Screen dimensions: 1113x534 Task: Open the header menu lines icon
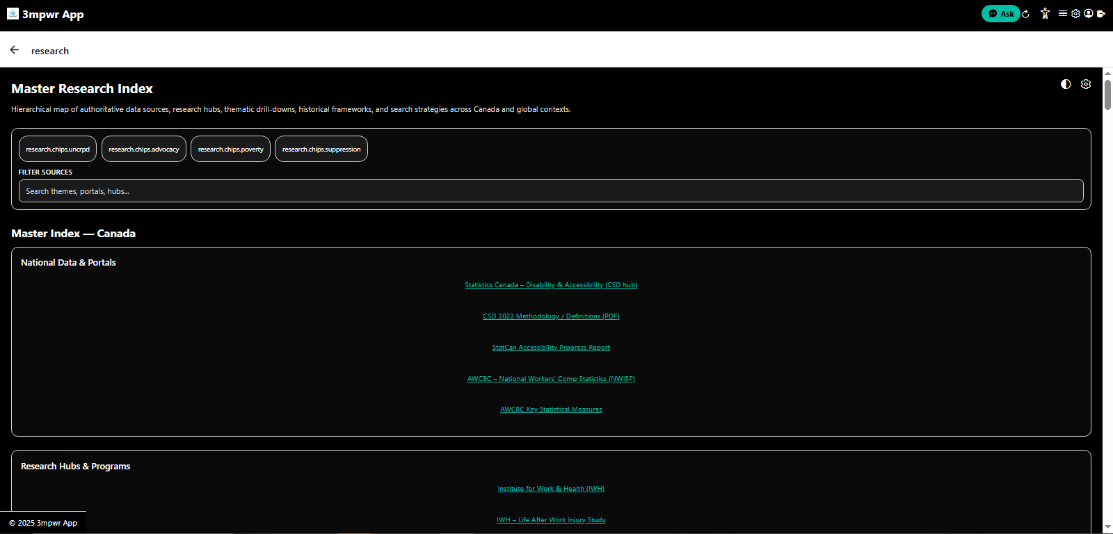pos(1062,14)
